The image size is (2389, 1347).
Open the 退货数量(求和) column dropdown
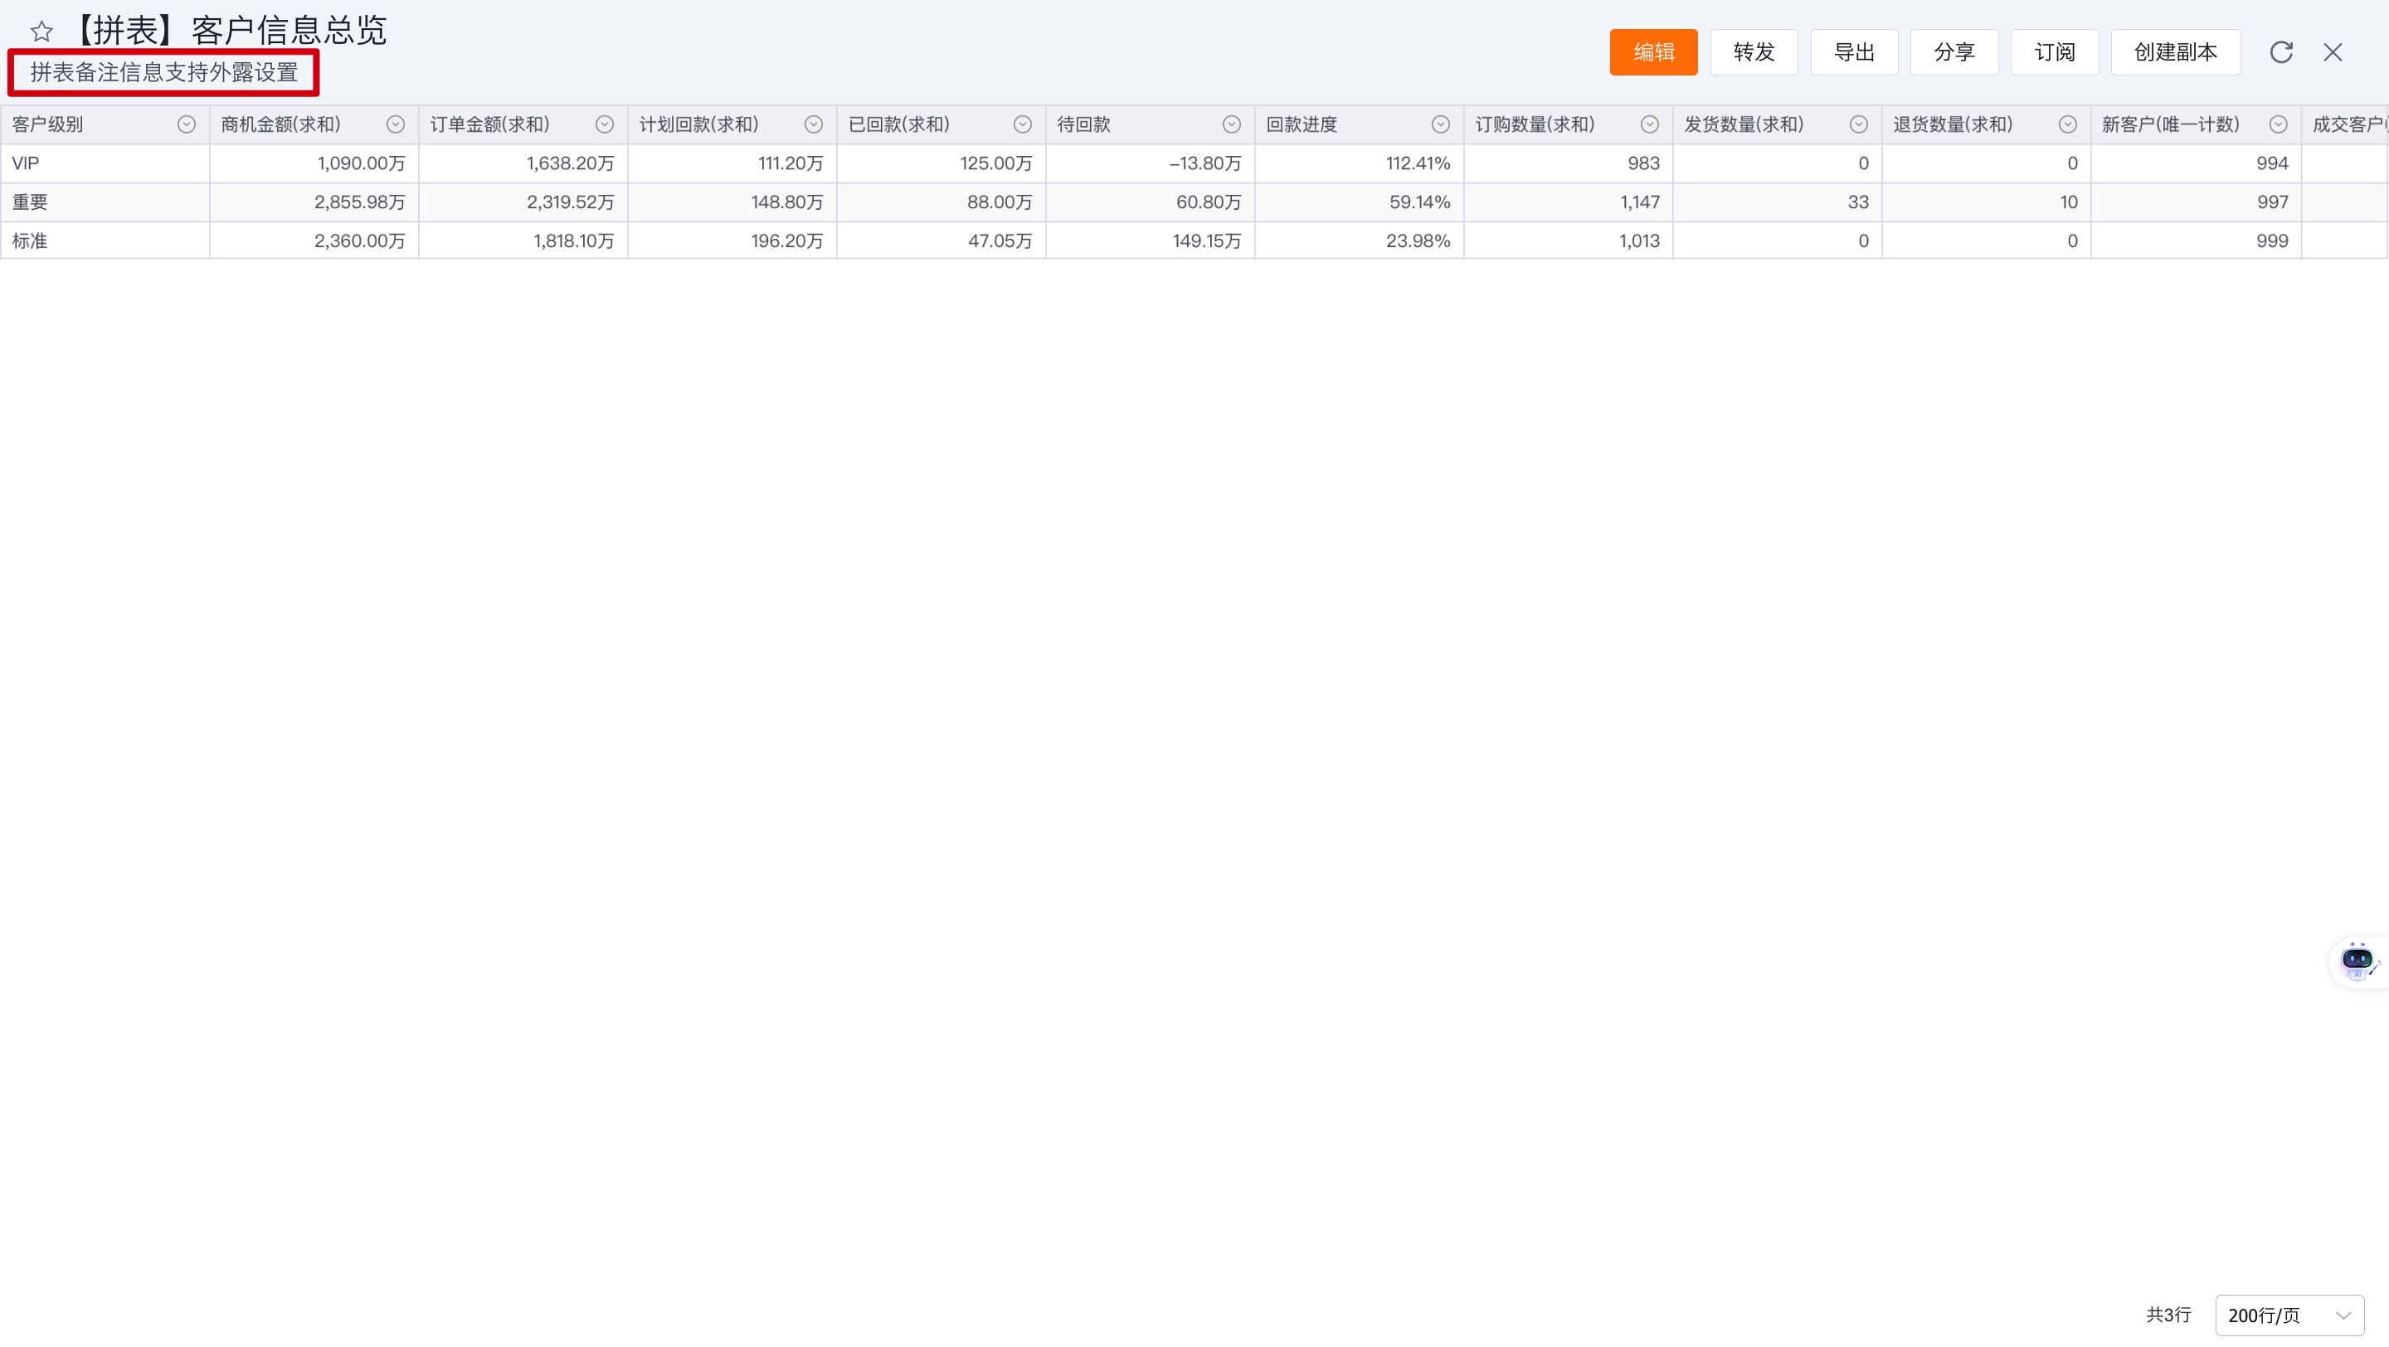(2067, 124)
